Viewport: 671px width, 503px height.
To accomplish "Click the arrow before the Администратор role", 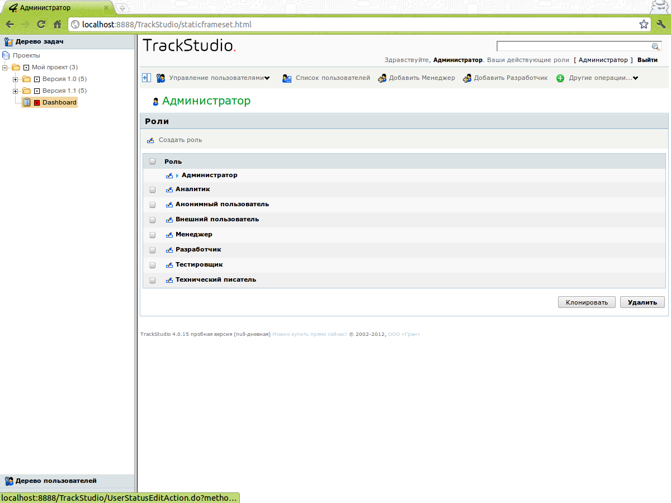I will point(177,175).
